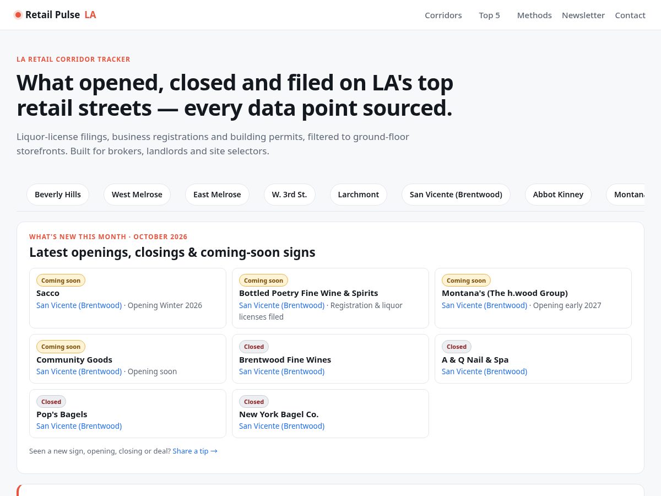The width and height of the screenshot is (661, 496).
Task: Open San Vicente link under Bottled Poetry
Action: click(x=281, y=305)
